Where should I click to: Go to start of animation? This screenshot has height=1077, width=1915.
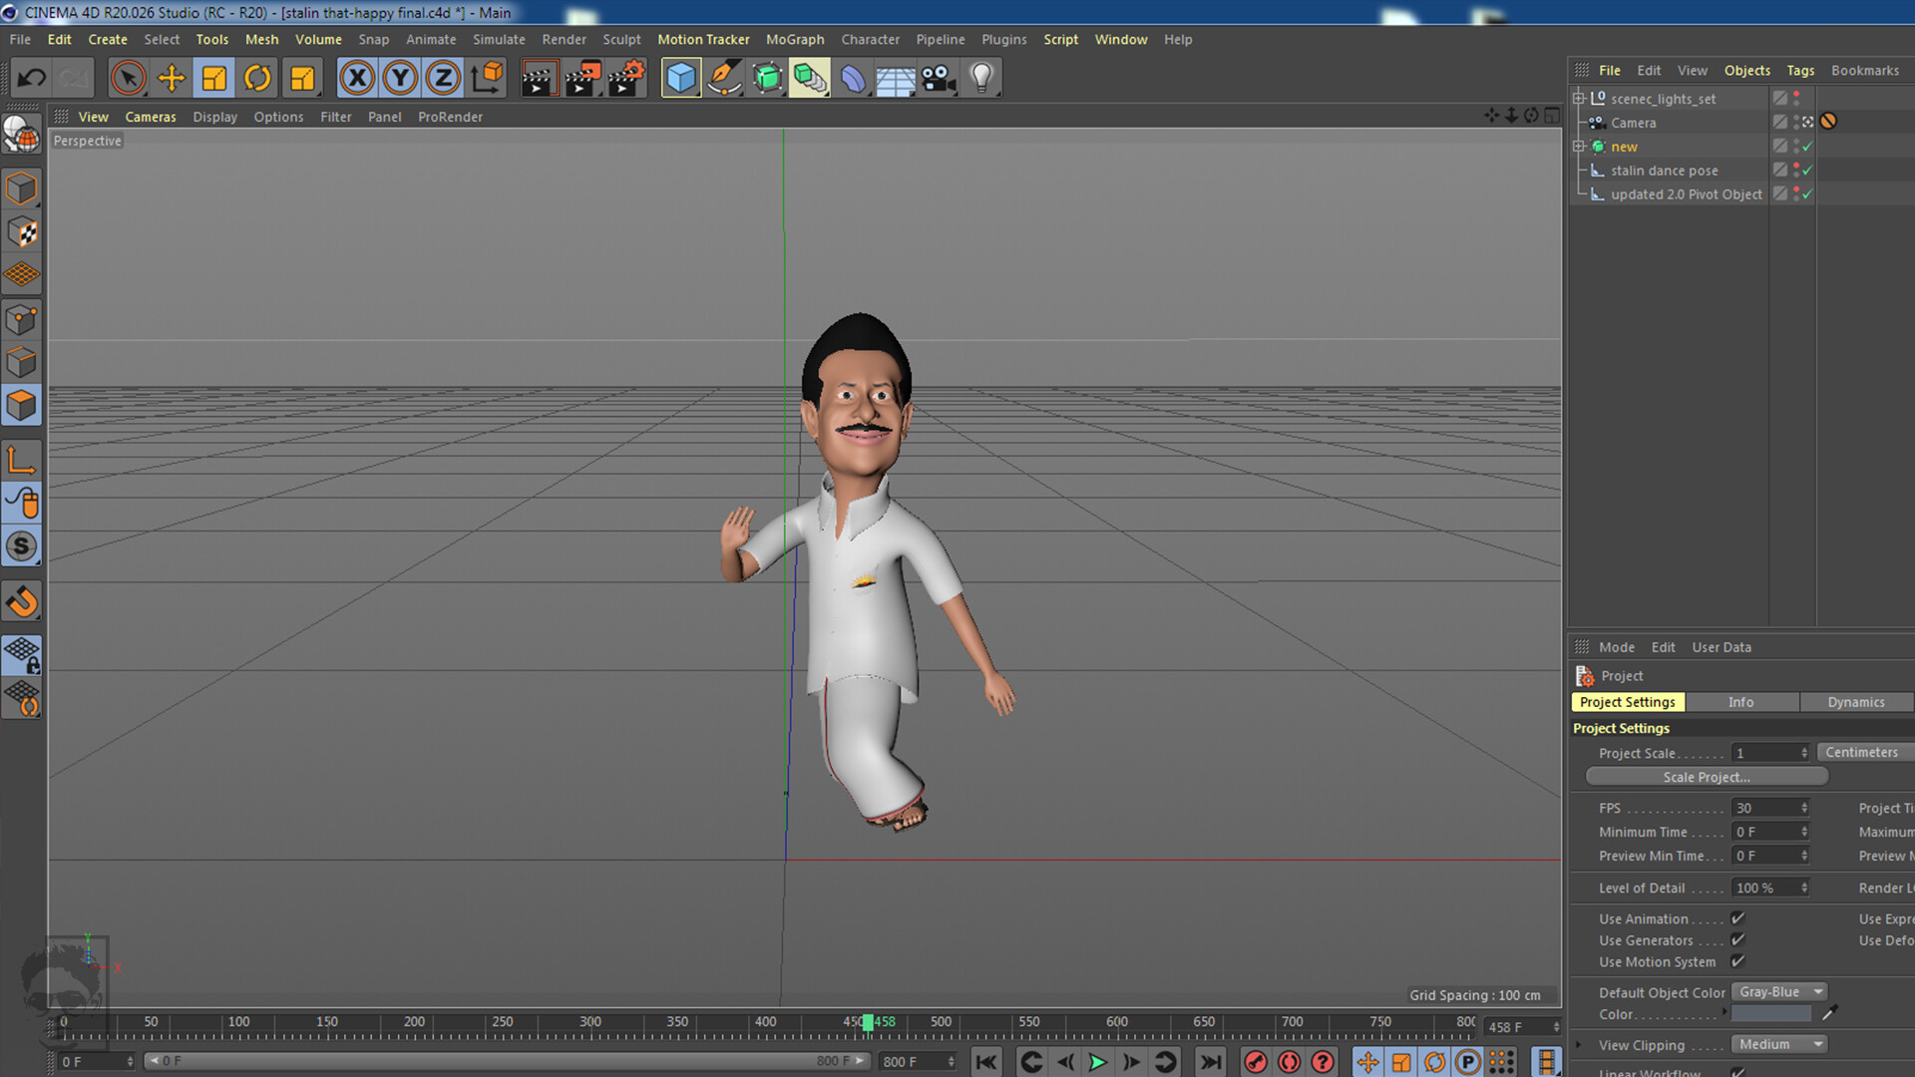pyautogui.click(x=986, y=1062)
